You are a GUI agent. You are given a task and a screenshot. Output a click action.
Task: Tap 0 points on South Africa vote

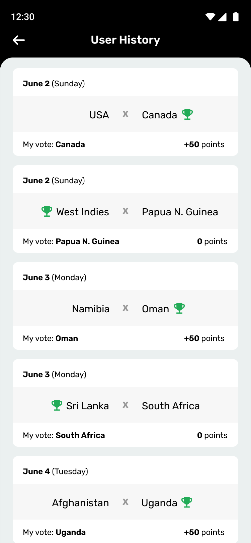click(x=212, y=435)
